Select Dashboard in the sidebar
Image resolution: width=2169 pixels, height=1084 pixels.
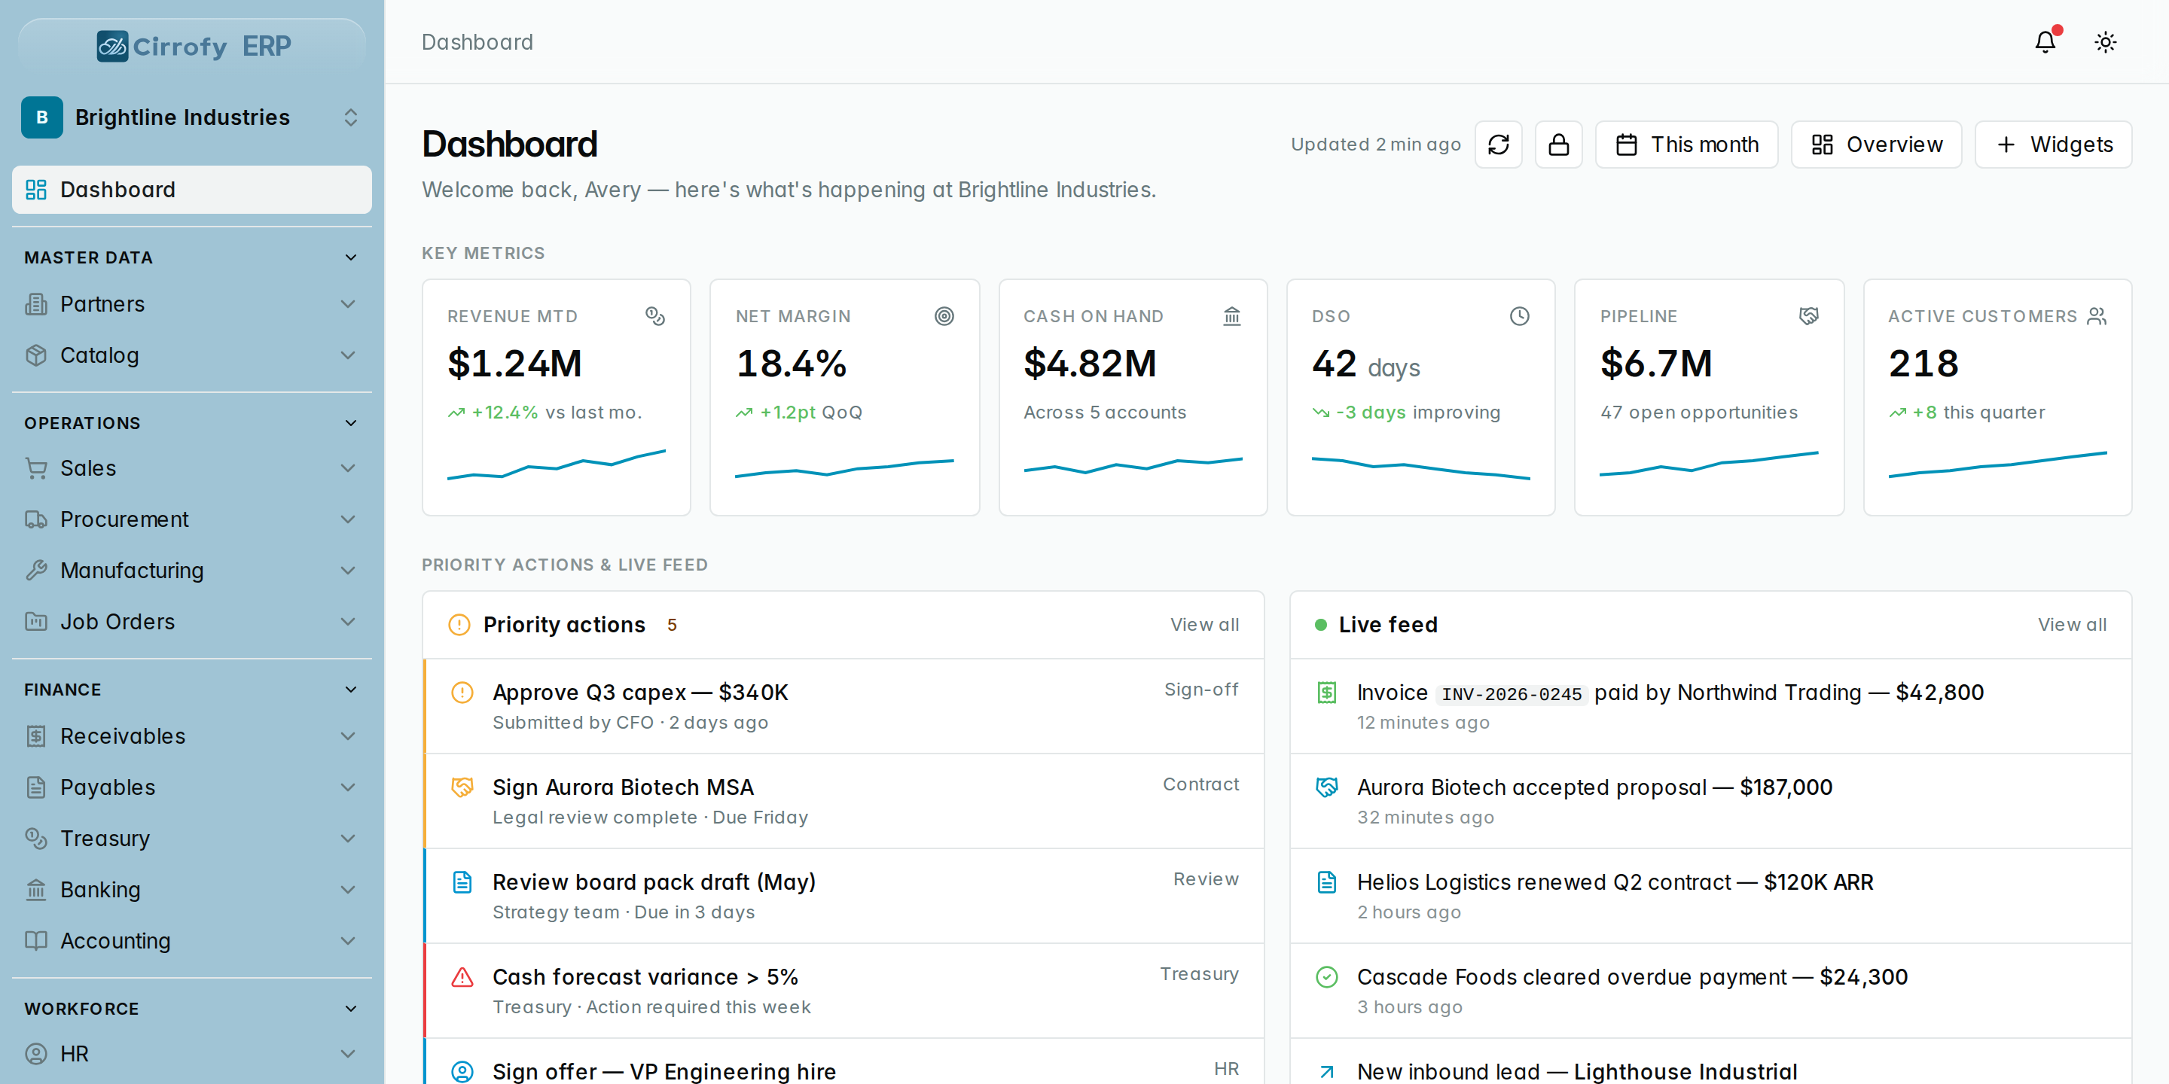(x=192, y=190)
